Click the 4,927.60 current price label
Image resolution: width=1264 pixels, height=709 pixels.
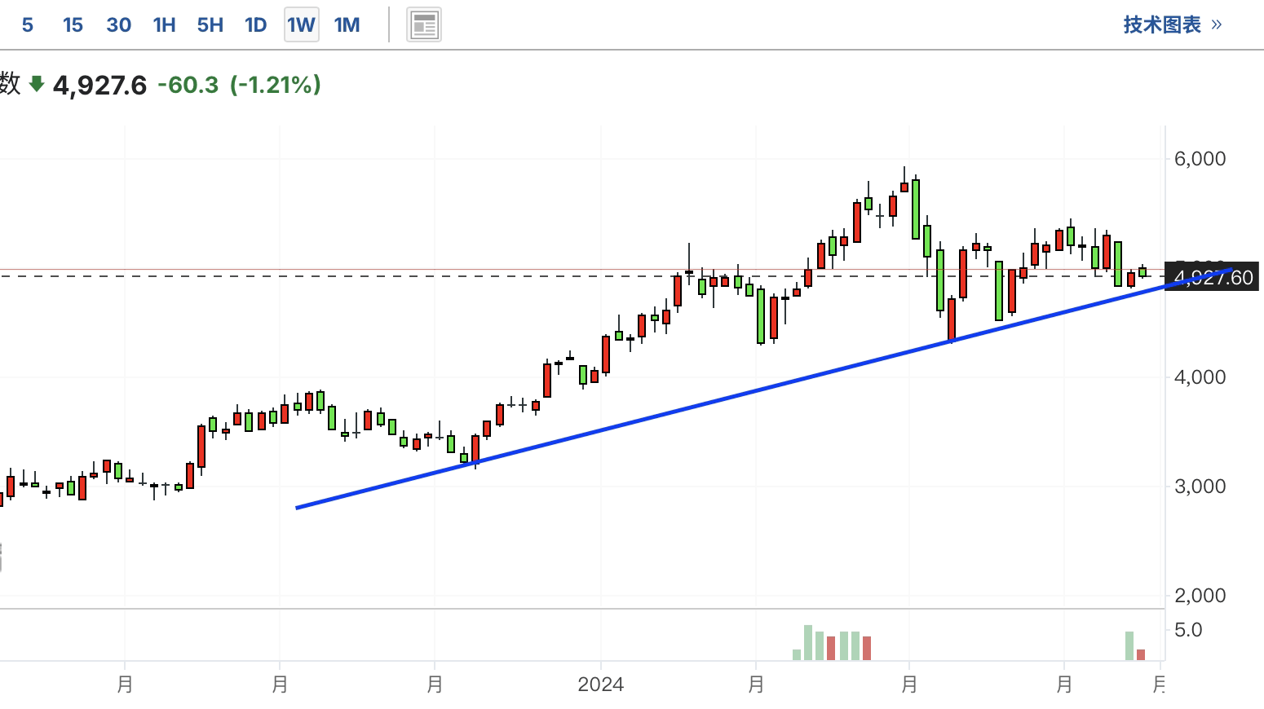(x=1212, y=278)
